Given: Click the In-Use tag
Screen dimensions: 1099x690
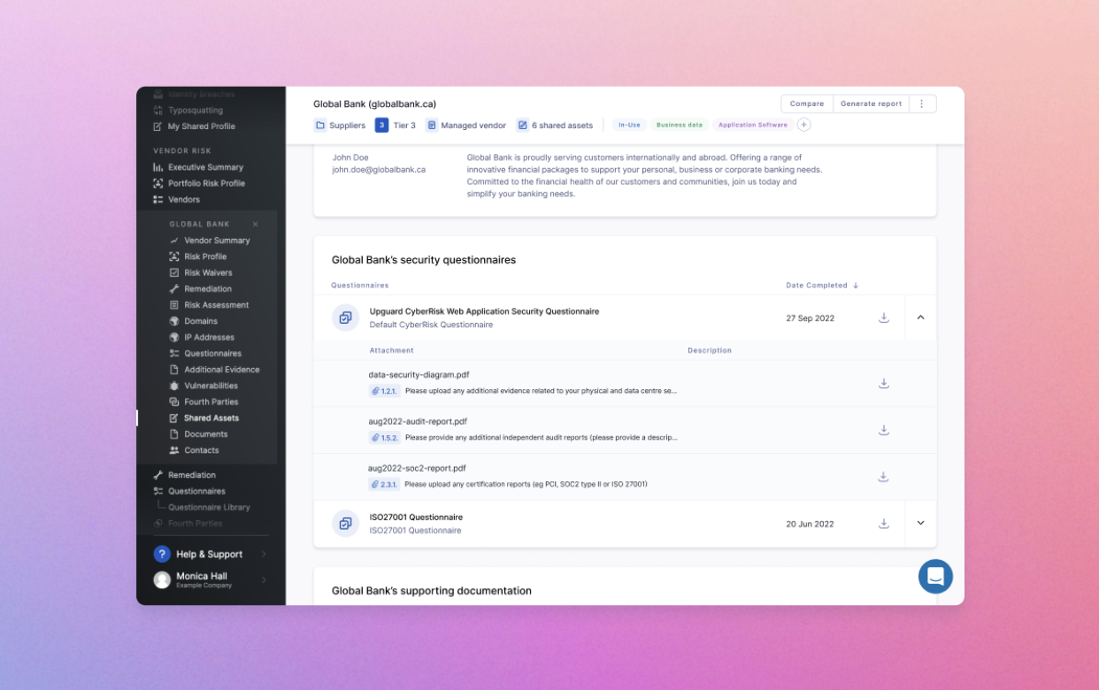Looking at the screenshot, I should (x=629, y=125).
